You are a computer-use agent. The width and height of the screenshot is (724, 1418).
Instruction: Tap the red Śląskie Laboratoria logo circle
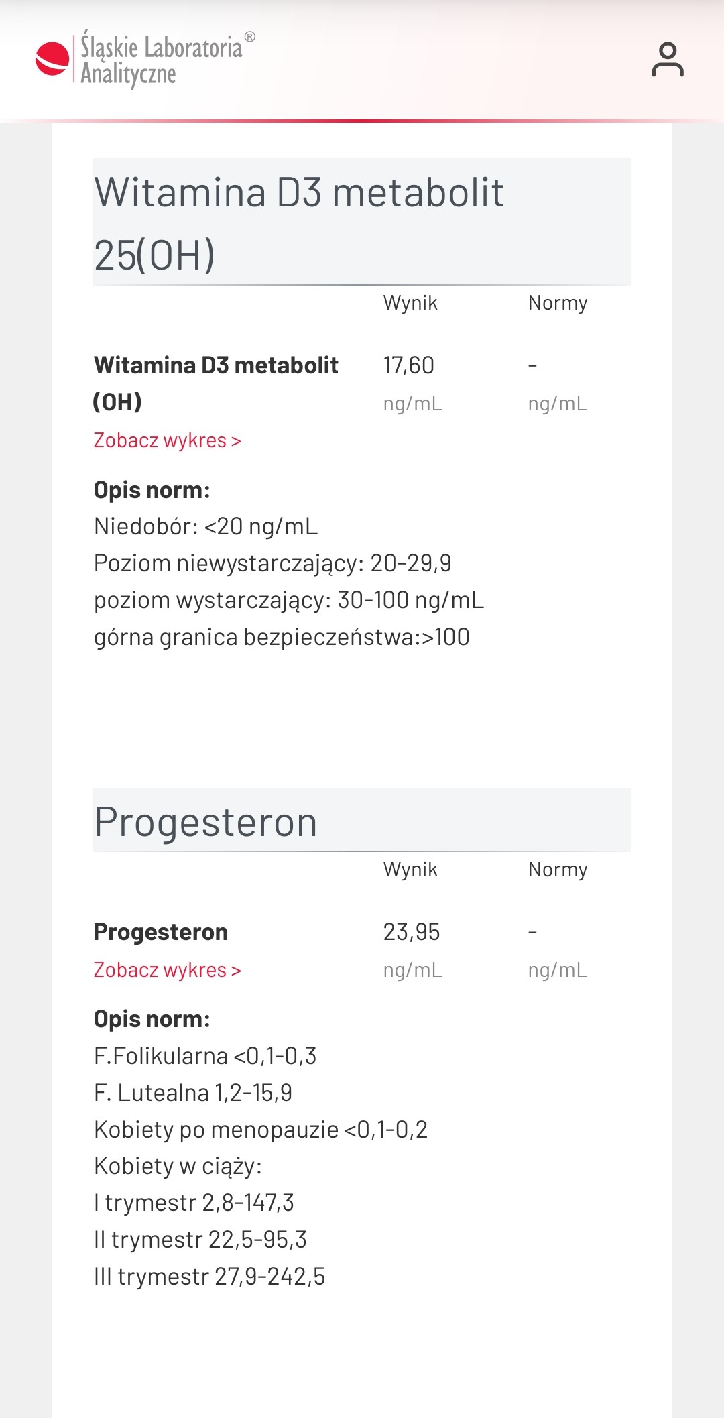52,59
